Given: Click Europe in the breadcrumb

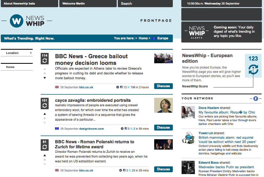Looking at the screenshot, I should pos(163,38).
